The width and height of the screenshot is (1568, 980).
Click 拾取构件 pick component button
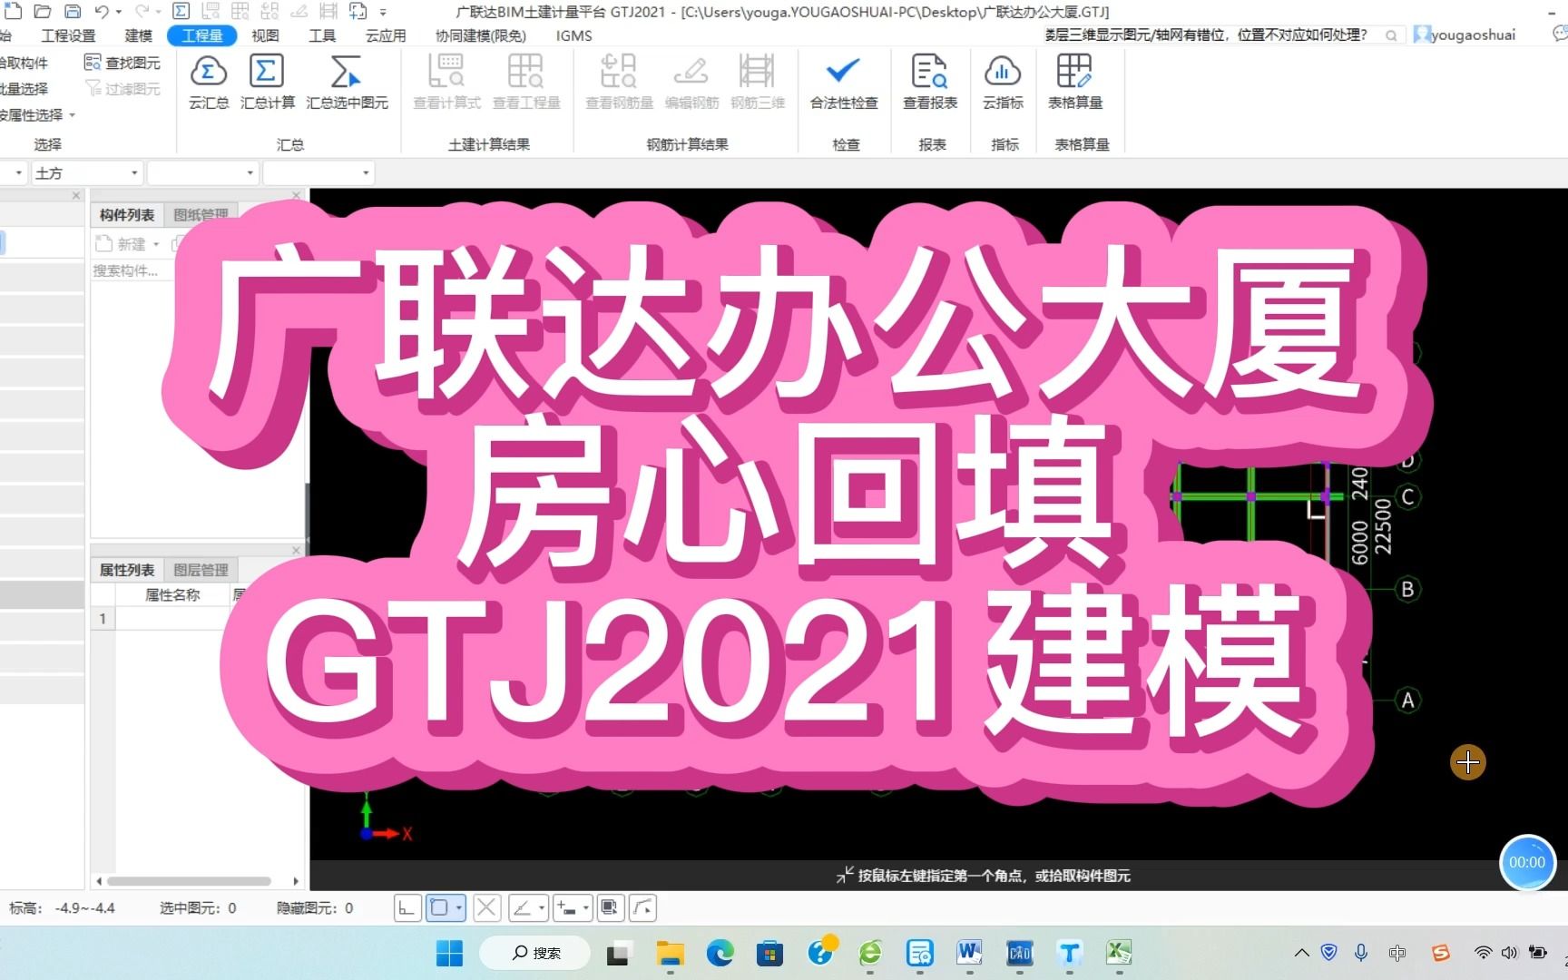point(24,63)
